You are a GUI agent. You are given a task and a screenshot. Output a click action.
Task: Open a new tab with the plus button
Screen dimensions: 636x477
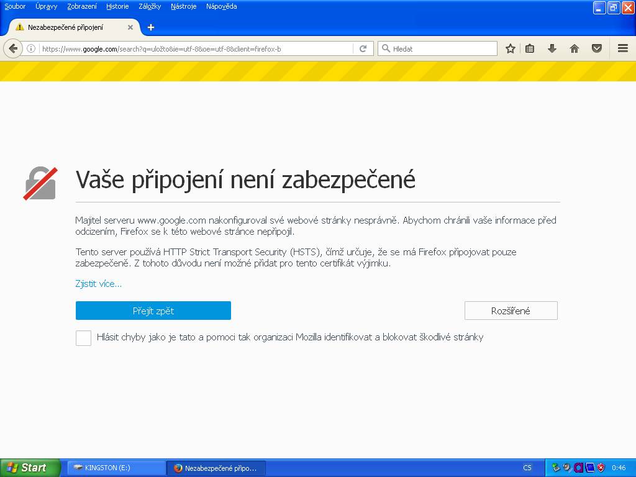[x=151, y=27]
